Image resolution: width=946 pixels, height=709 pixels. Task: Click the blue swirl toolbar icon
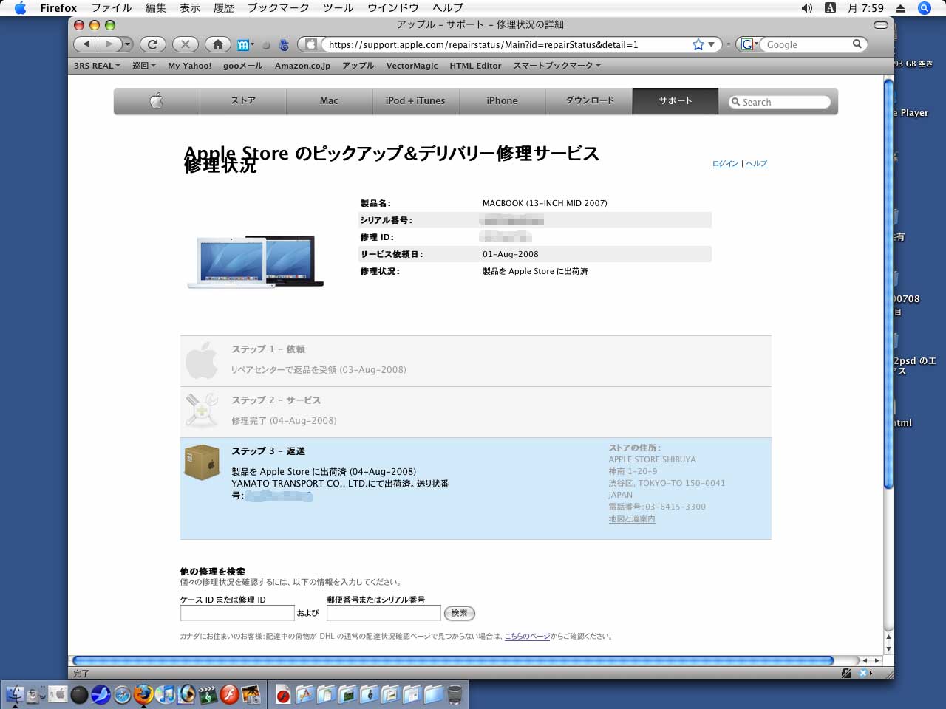284,45
